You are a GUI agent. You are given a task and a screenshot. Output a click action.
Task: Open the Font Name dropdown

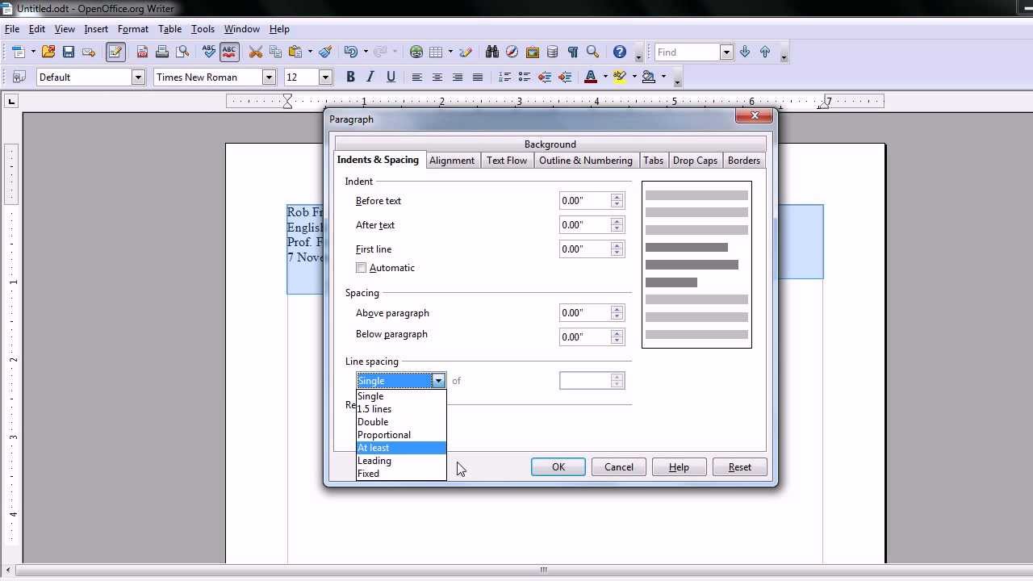point(269,77)
